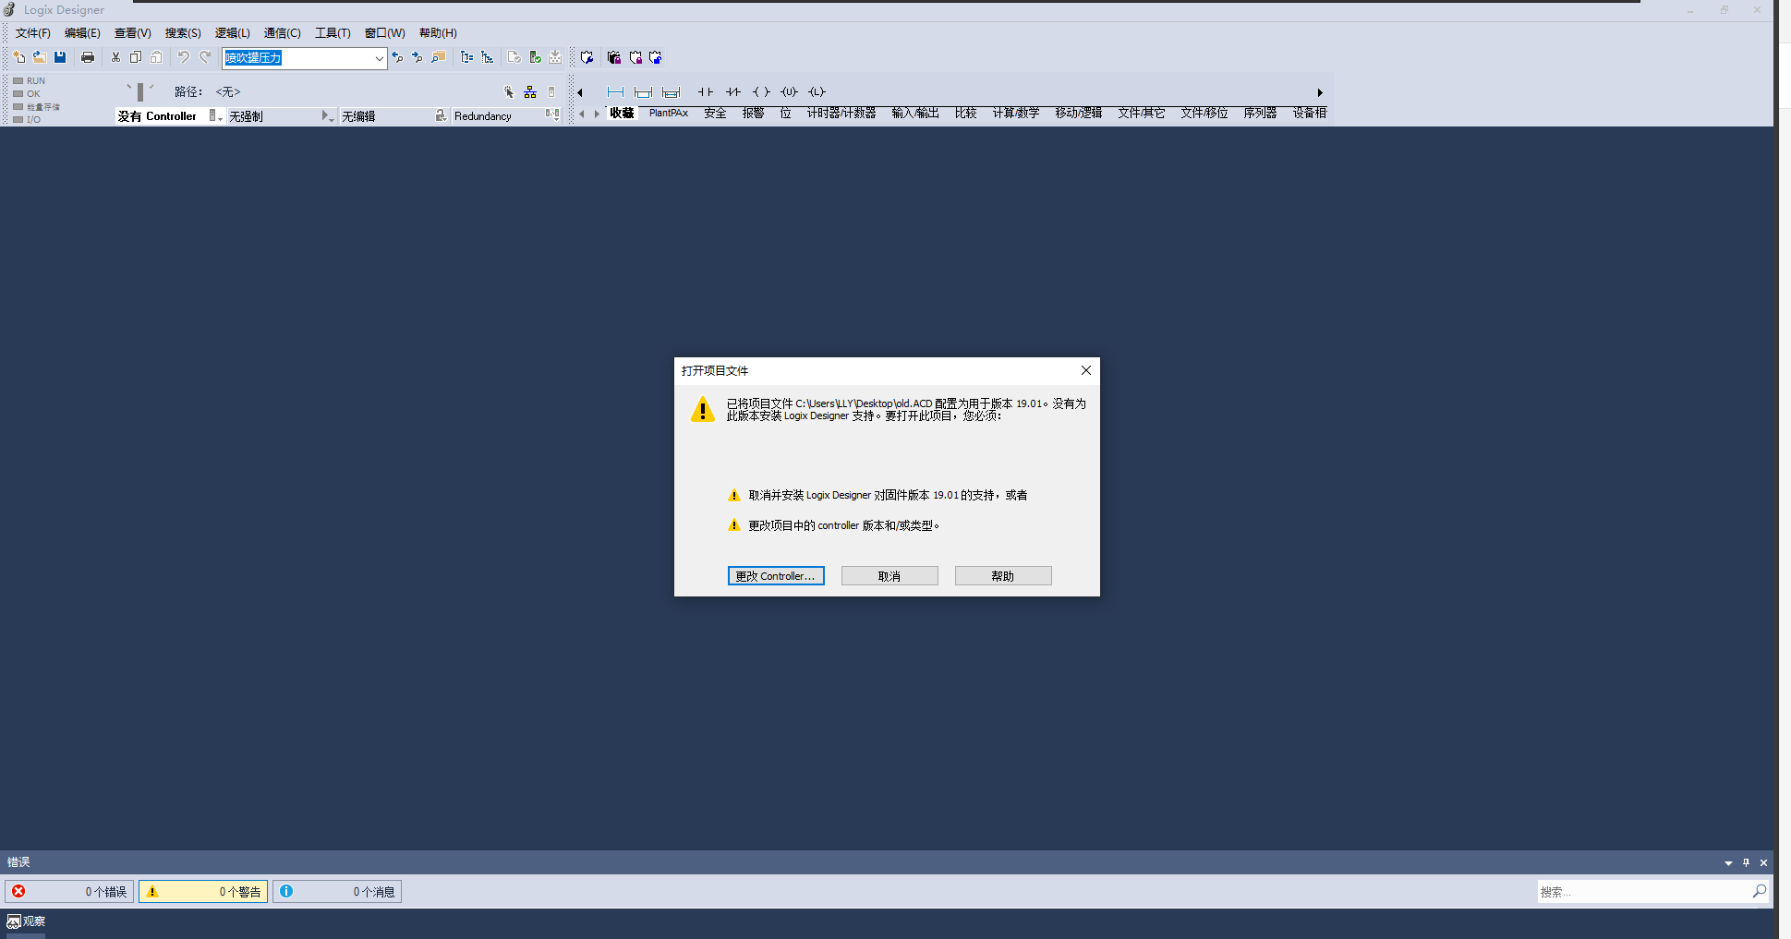1791x939 pixels.
Task: Insert an Output Latch (L) coil
Action: (x=817, y=91)
